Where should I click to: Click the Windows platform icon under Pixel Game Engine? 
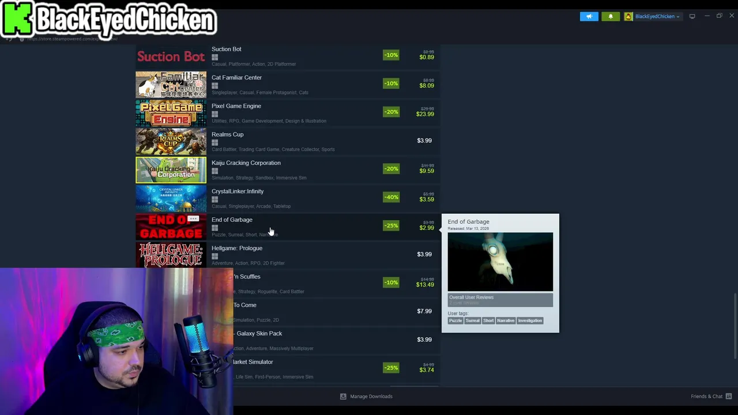pyautogui.click(x=214, y=114)
